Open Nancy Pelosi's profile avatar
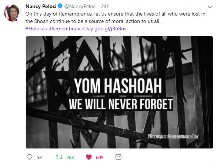The image size is (217, 164). [13, 13]
